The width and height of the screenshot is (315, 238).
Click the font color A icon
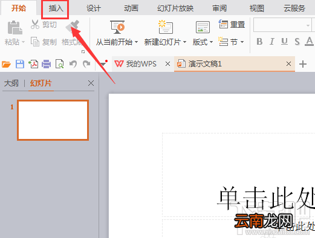click(309, 41)
